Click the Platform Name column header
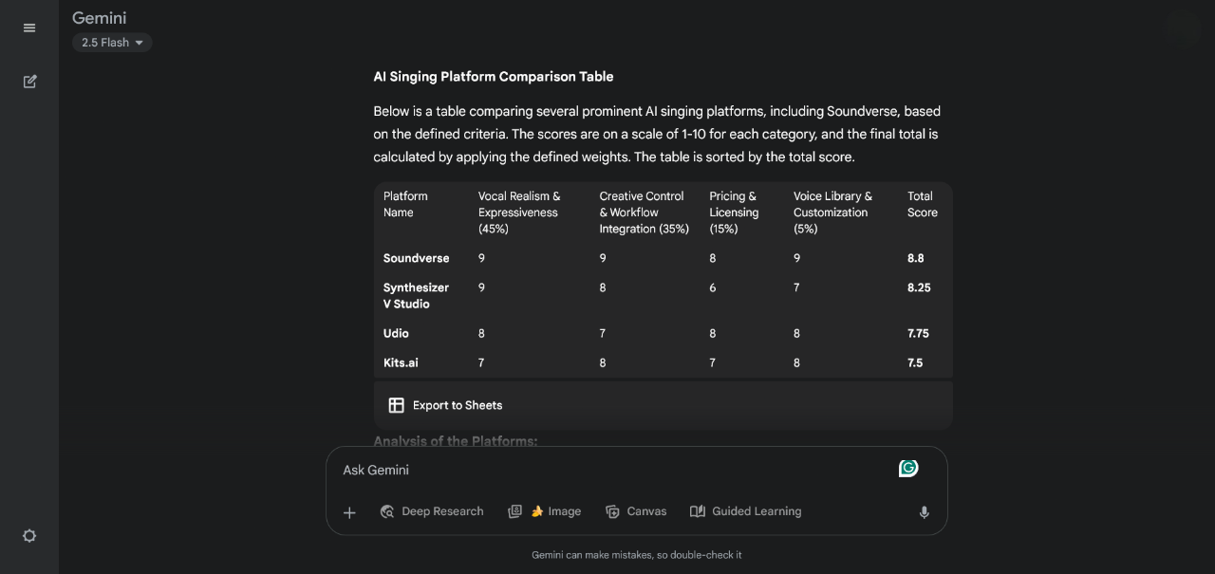 click(x=405, y=204)
